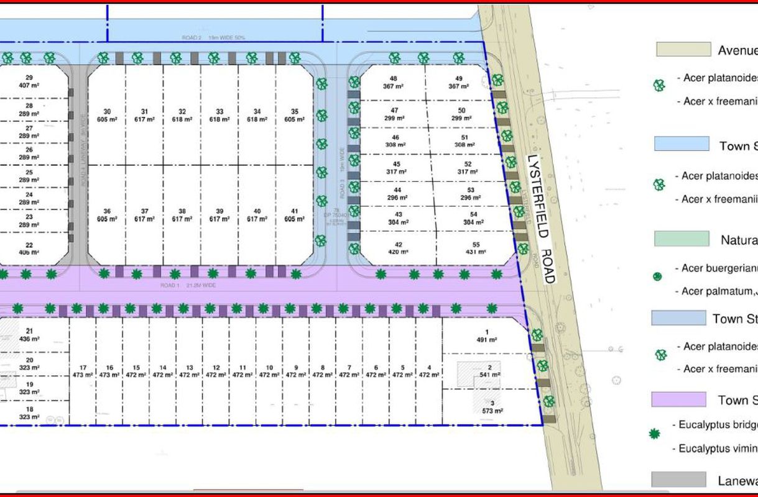Screen dimensions: 758x497
Task: Select lot 29 with 407 m²
Action: pyautogui.click(x=29, y=82)
